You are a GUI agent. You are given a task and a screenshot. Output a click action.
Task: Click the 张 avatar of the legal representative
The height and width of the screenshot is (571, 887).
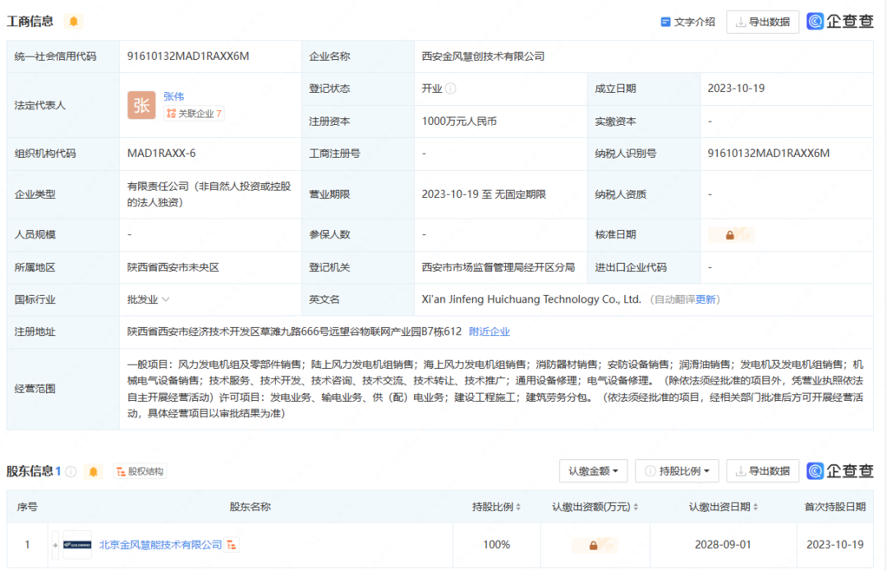click(x=141, y=105)
